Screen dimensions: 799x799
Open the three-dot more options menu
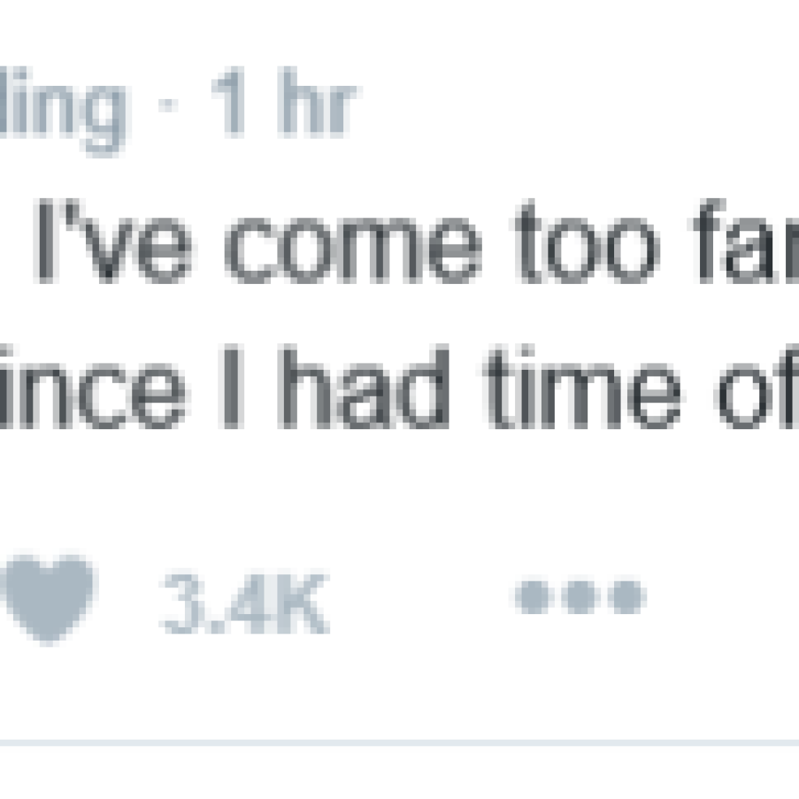point(581,597)
